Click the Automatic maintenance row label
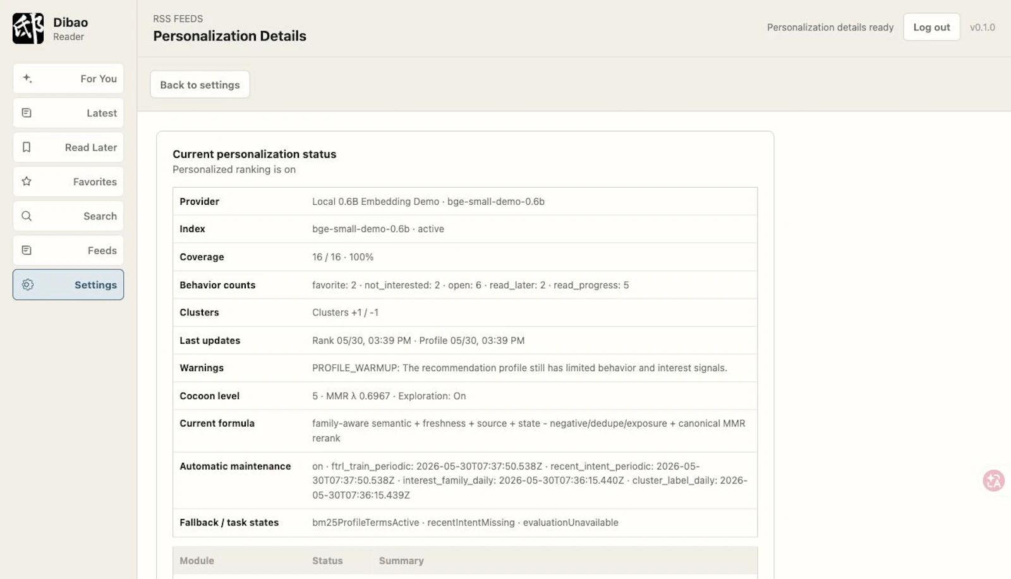Image resolution: width=1011 pixels, height=579 pixels. pos(235,466)
